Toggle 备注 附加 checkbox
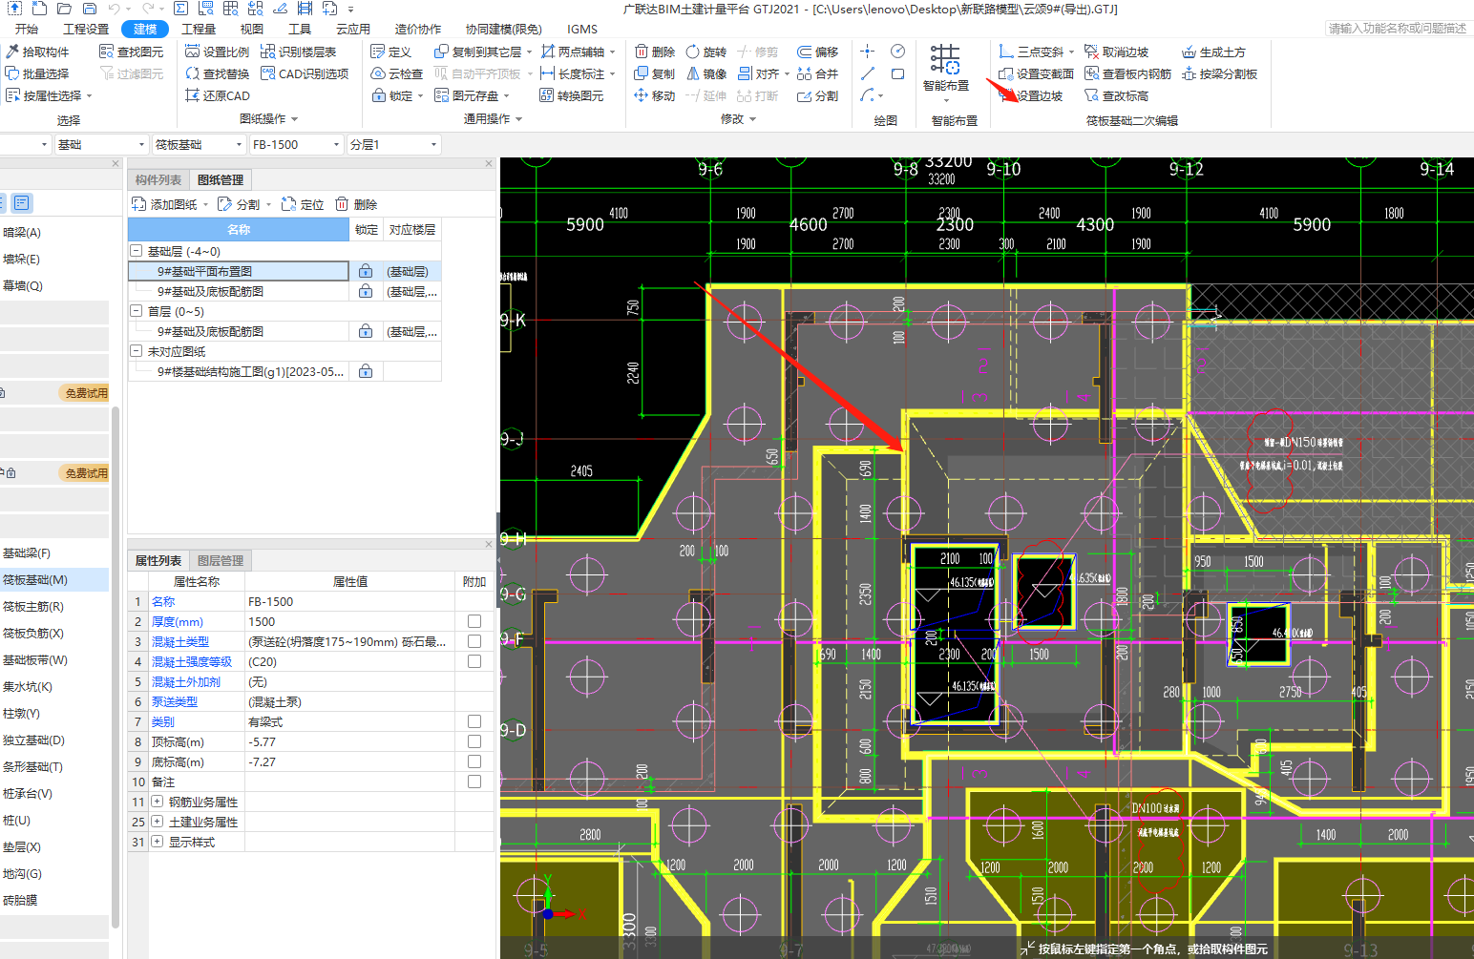 [x=474, y=782]
